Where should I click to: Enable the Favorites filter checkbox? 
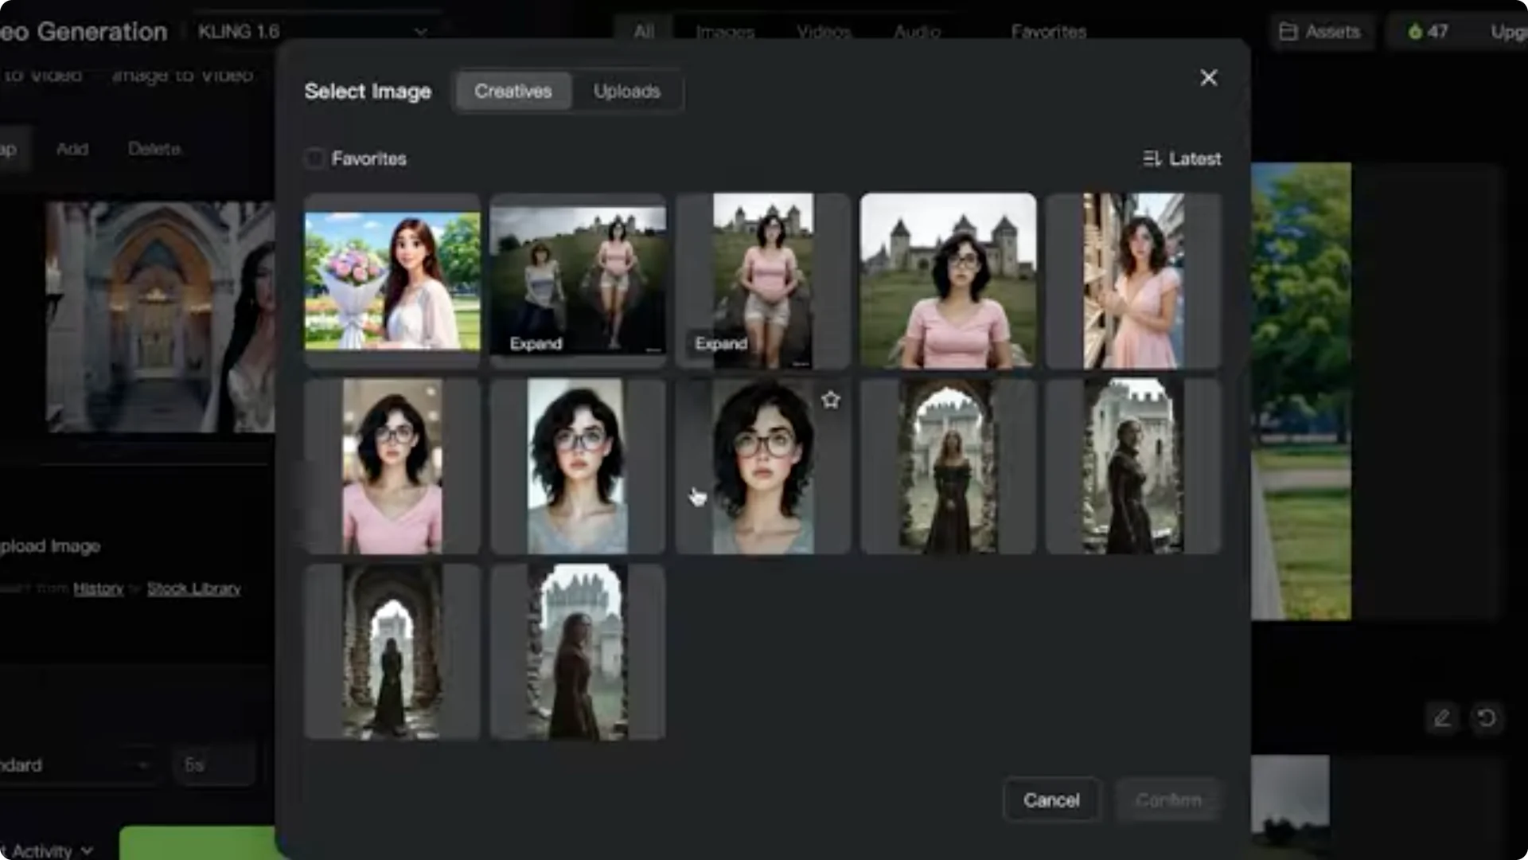314,158
